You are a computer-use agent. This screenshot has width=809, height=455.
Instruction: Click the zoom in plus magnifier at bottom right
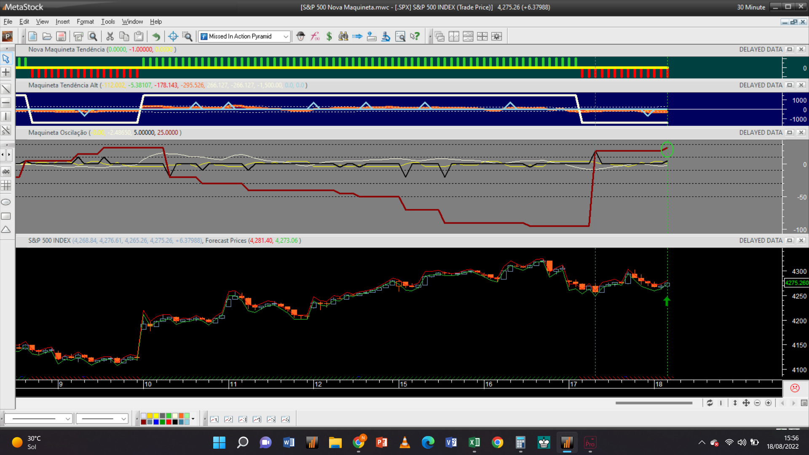(x=768, y=403)
